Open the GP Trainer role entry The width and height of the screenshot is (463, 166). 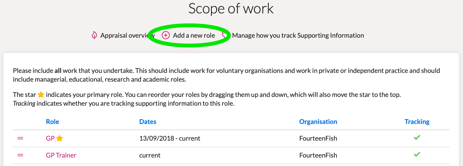pyautogui.click(x=61, y=155)
